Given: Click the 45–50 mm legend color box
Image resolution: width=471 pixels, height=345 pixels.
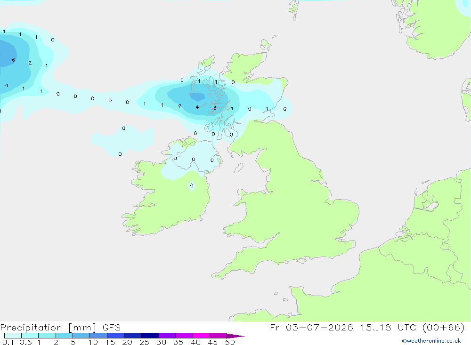Looking at the screenshot, I should (x=218, y=336).
